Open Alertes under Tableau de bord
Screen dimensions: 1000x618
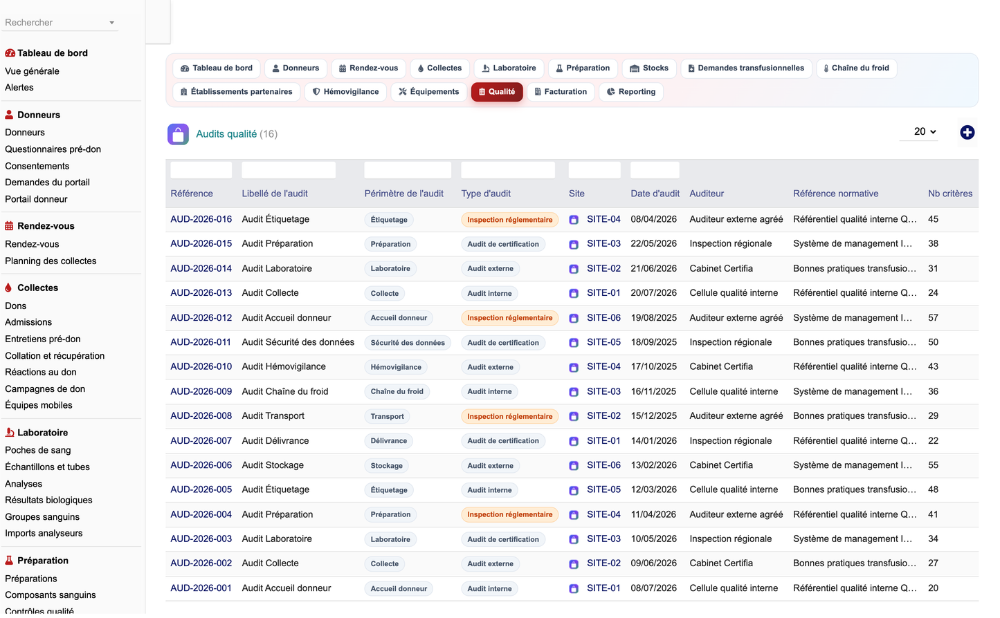(19, 88)
